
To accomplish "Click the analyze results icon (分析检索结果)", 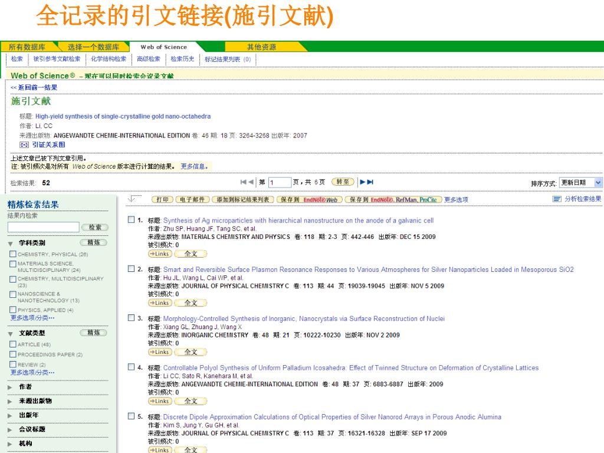I will (557, 199).
